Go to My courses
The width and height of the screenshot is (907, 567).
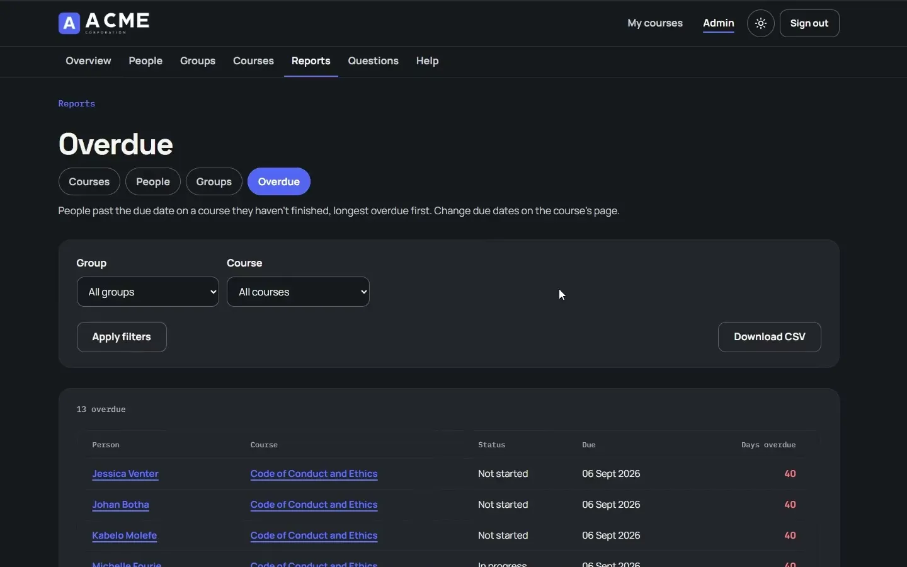point(655,24)
